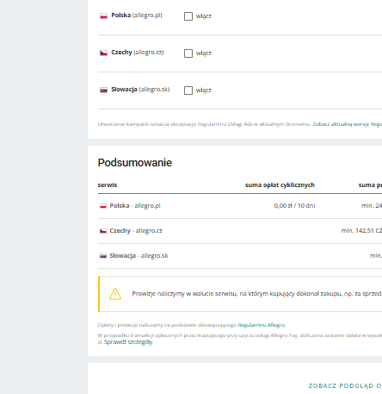Click the 'serwis' column header
The width and height of the screenshot is (382, 394).
(x=108, y=185)
